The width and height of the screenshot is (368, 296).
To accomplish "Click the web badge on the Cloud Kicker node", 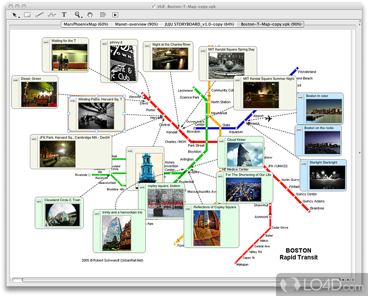I will (x=221, y=141).
